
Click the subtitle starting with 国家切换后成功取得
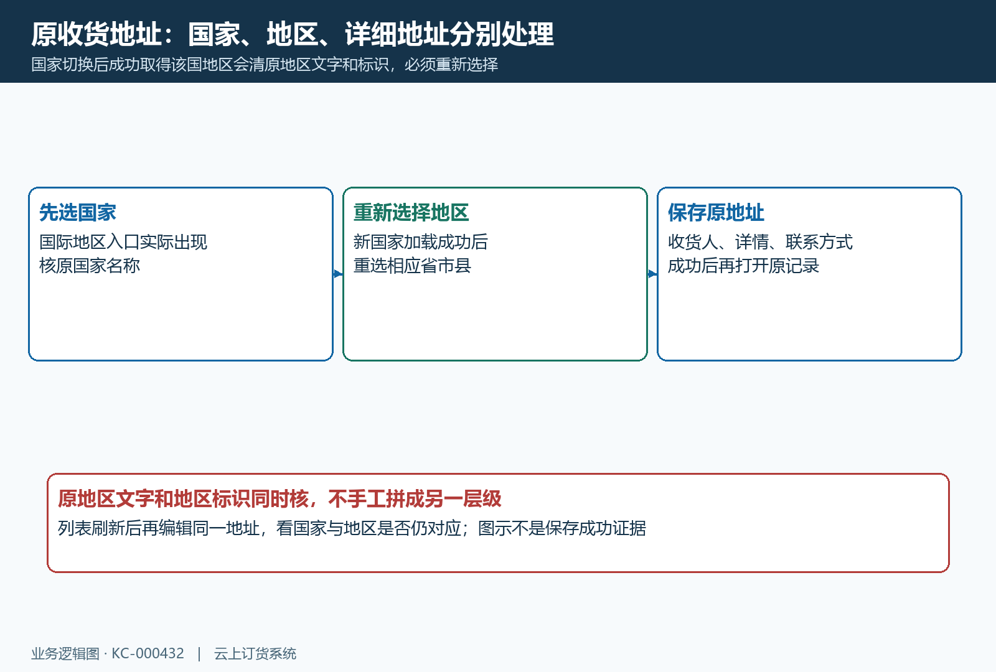pos(265,65)
